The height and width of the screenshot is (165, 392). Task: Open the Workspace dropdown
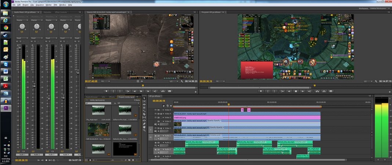[379, 8]
